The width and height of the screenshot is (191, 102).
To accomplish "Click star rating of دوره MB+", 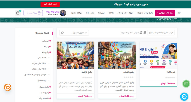I will [x=170, y=77].
